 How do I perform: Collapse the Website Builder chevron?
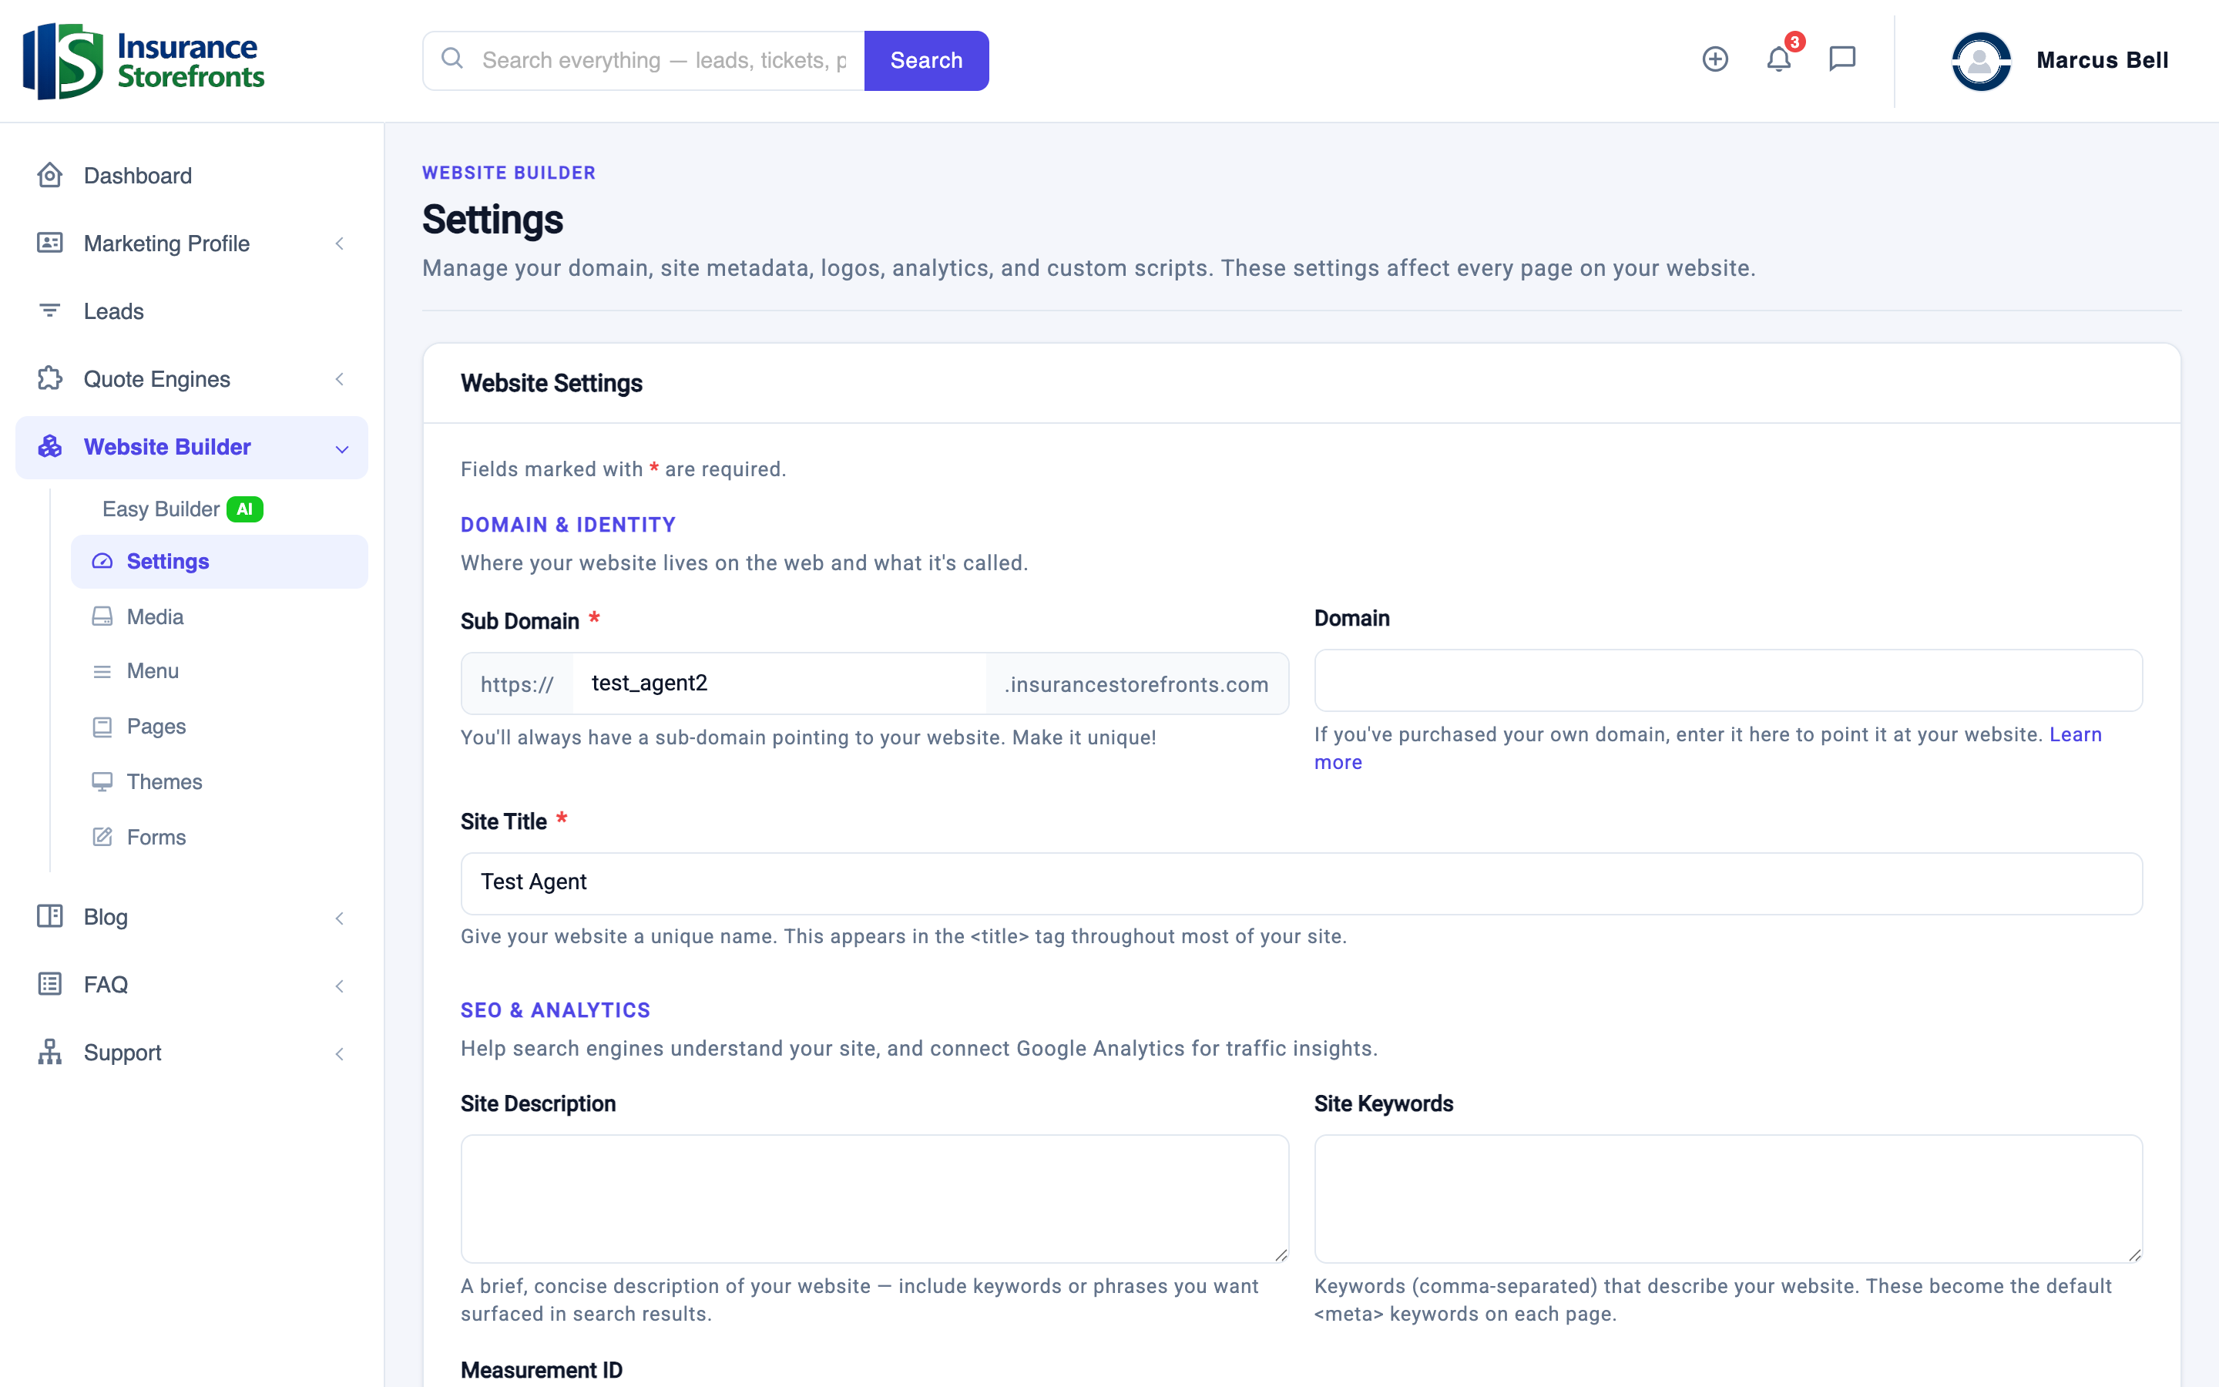tap(342, 448)
